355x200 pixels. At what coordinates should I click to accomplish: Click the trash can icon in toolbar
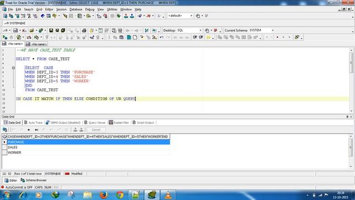point(98,37)
